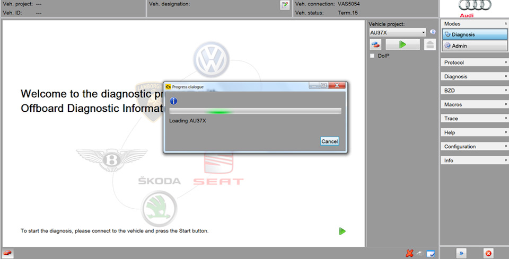
Task: Click the 'Loading AU37X' status text
Action: [x=188, y=121]
